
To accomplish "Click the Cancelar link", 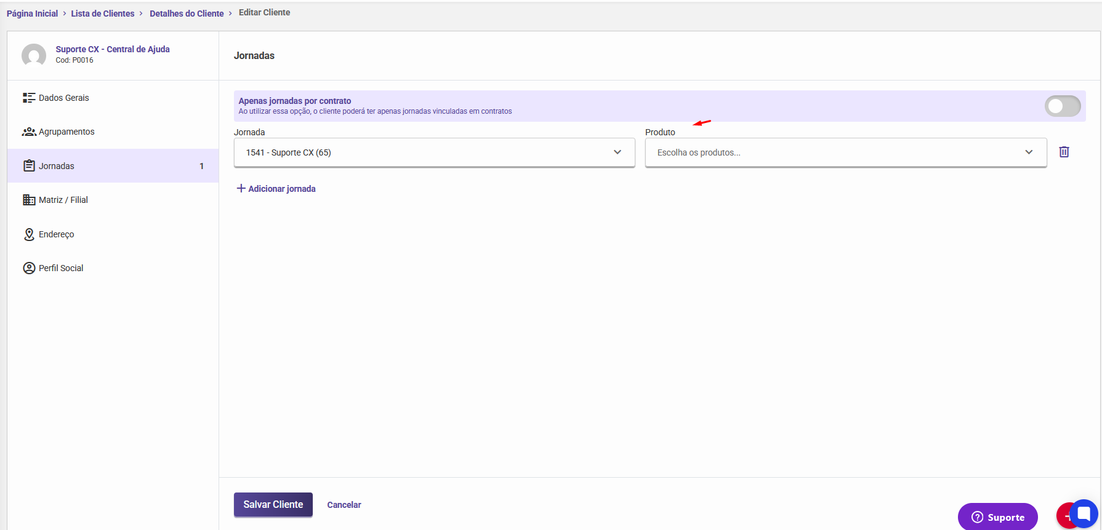I will click(x=344, y=505).
